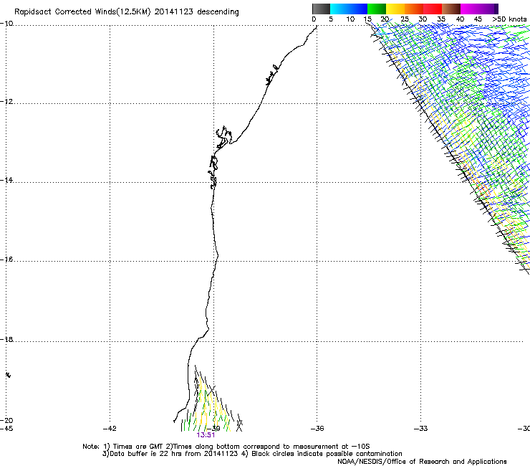Click the red 30-35 knots legend swatch
Viewport: 530px width, 466px height.
tap(433, 9)
